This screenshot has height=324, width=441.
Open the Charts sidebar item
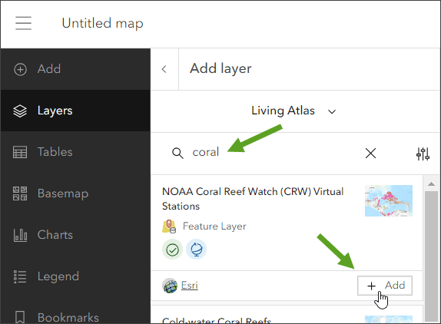(75, 235)
